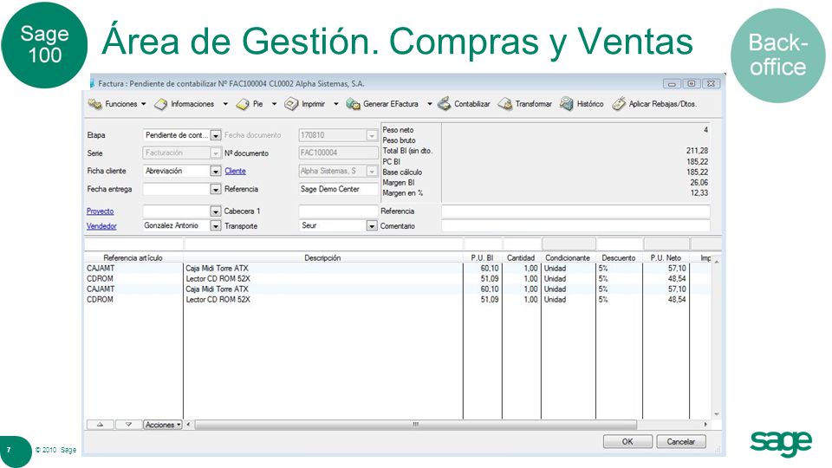
Task: Click the Condicionante column header
Action: (x=568, y=258)
